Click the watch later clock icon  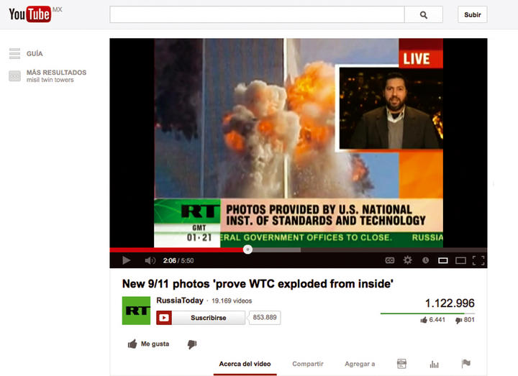pyautogui.click(x=425, y=260)
